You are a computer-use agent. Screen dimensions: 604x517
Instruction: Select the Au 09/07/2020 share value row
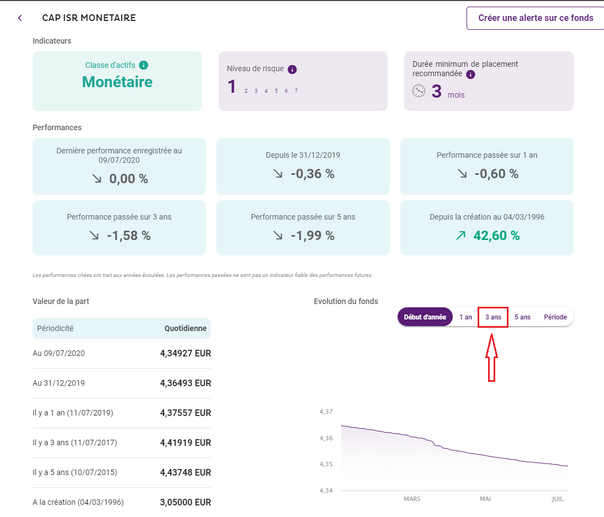(121, 353)
